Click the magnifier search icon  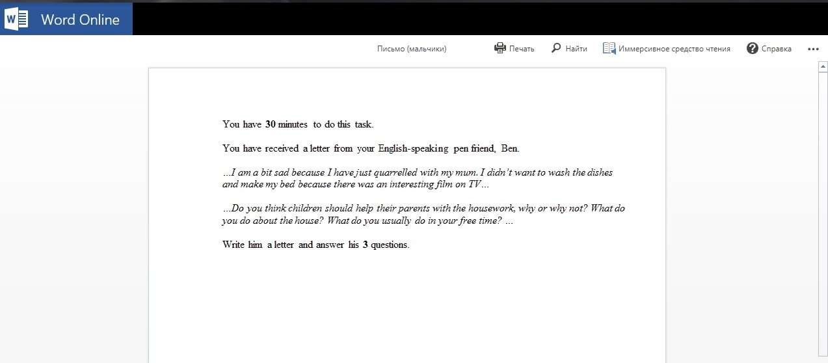point(556,48)
